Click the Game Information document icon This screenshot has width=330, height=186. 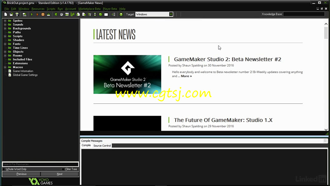coord(9,71)
